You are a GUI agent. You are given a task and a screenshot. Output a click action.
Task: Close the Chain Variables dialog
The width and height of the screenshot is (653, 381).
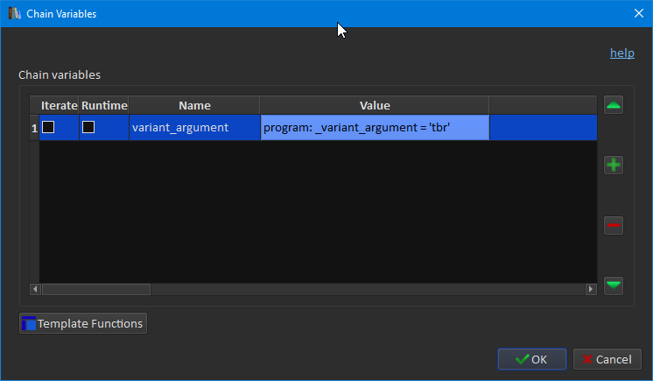(638, 14)
